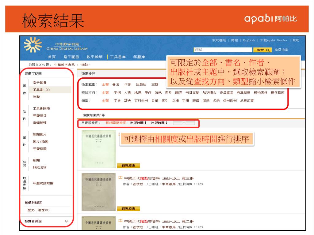Screen dimensions: 314x235
Task: Expand the 按拼音篩選 chevron
Action: click(67, 221)
